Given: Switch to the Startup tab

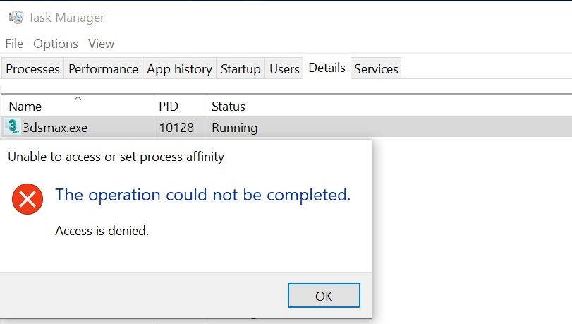Looking at the screenshot, I should (x=241, y=68).
